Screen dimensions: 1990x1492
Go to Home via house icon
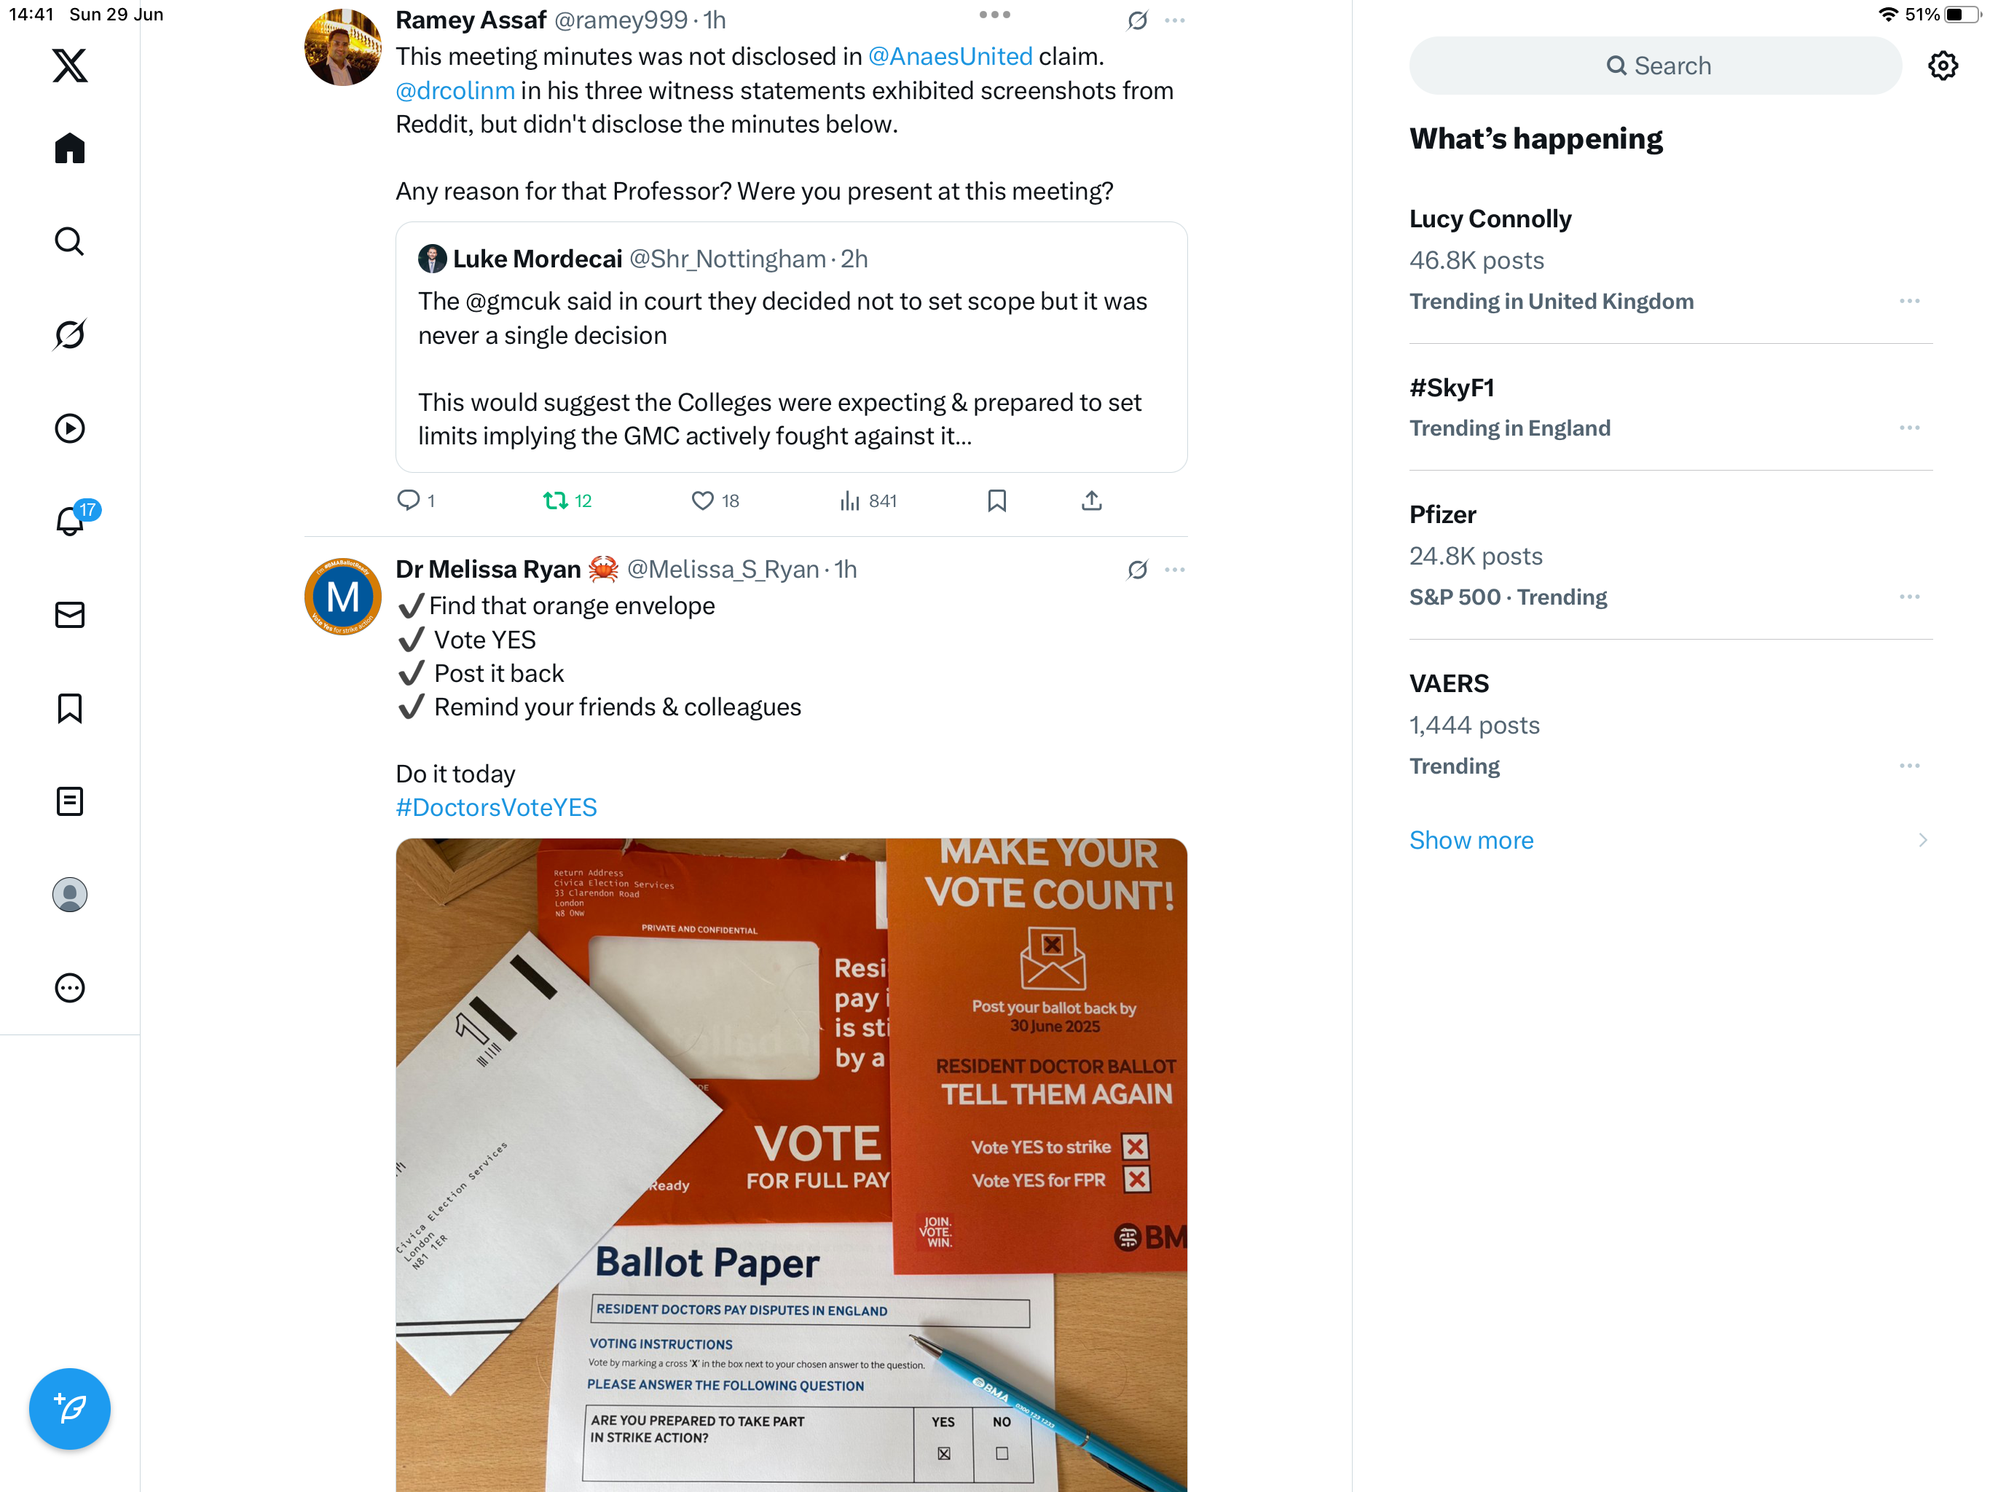pyautogui.click(x=69, y=148)
